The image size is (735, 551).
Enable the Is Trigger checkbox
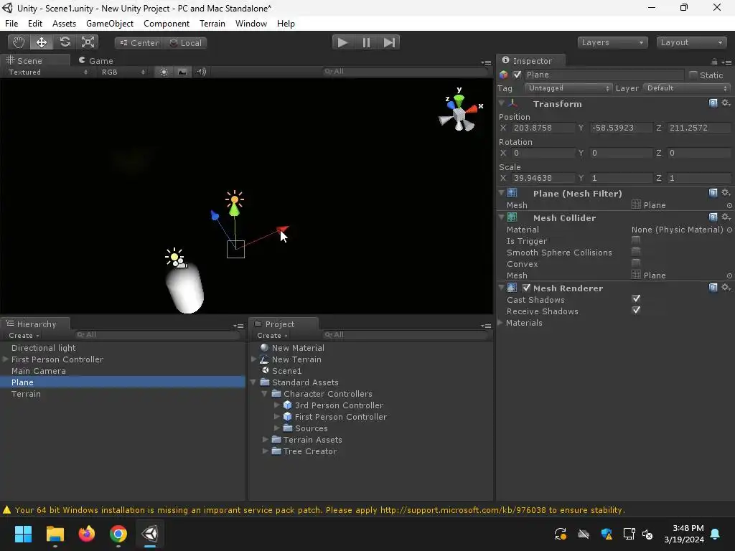[636, 240]
